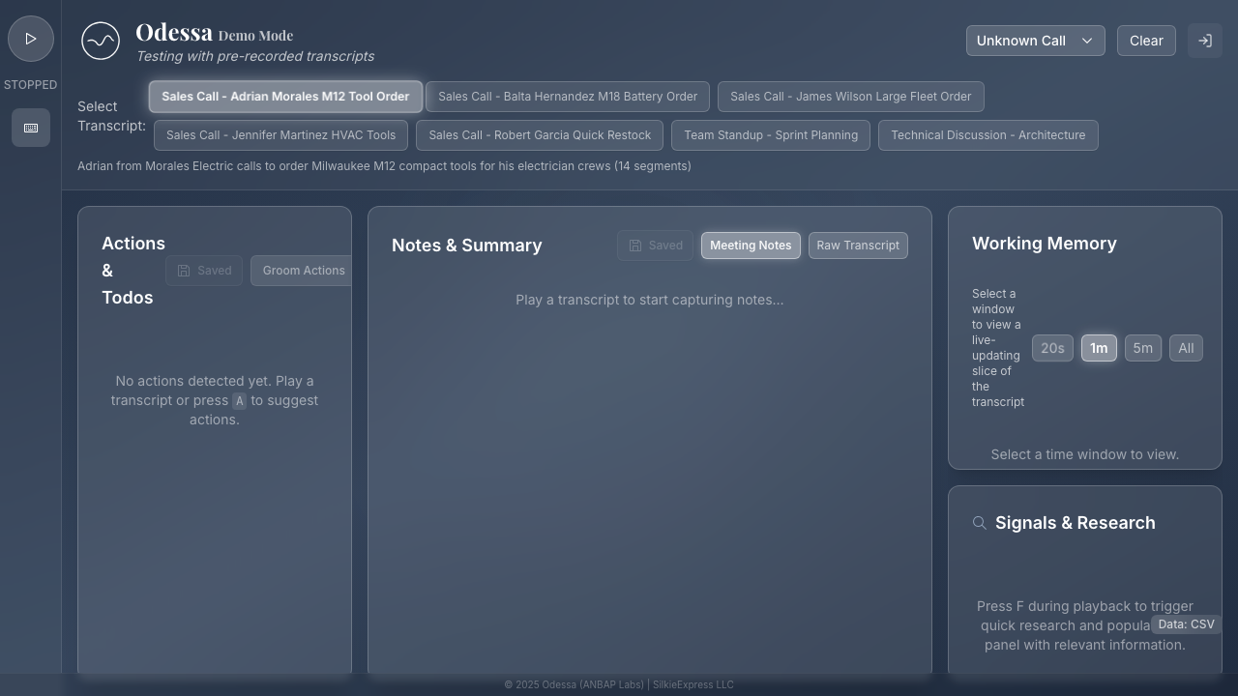
Task: Click the sign-out arrow icon
Action: pyautogui.click(x=1204, y=41)
